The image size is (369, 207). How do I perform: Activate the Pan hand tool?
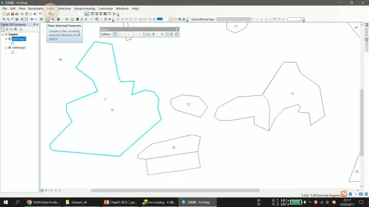click(12, 20)
